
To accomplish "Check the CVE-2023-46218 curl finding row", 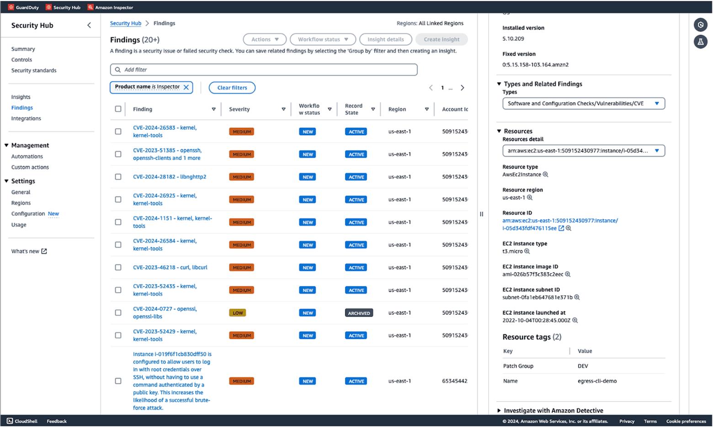I will click(118, 268).
